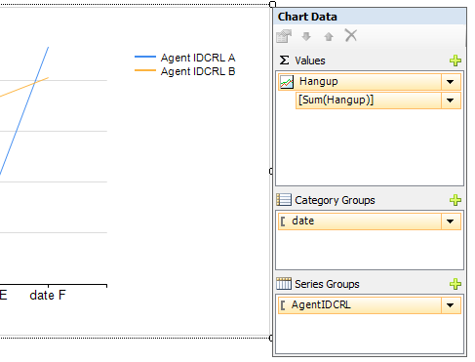The image size is (475, 362).
Task: Add a Category Groups field via plus icon
Action: point(455,200)
